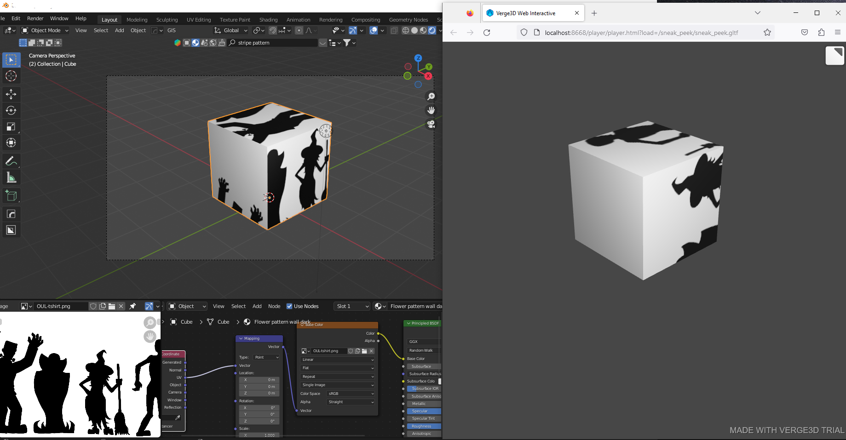Toggle the camera view icon in viewport
Screen dimensions: 846x440
431,124
